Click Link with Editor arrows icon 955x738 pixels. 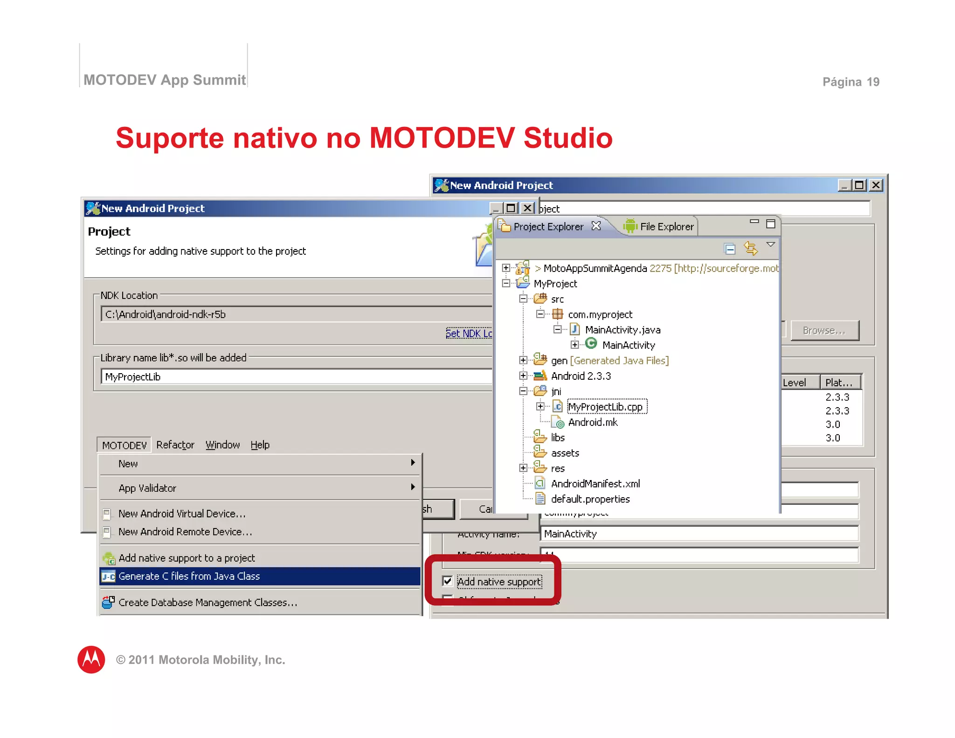tap(751, 248)
